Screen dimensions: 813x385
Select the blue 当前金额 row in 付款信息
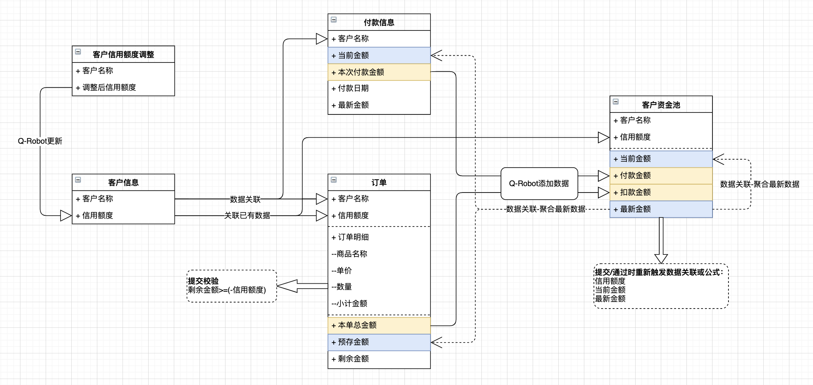[x=379, y=56]
